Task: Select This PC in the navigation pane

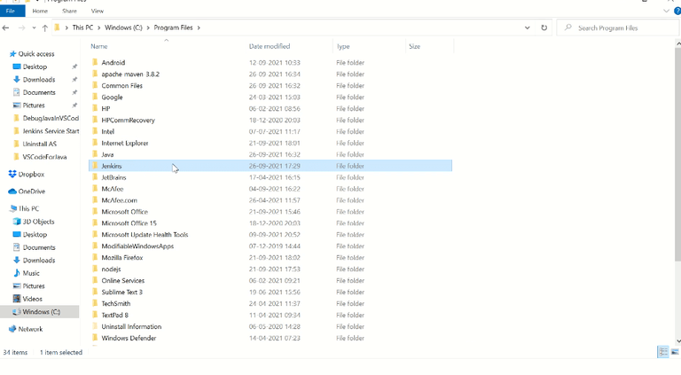Action: tap(28, 208)
